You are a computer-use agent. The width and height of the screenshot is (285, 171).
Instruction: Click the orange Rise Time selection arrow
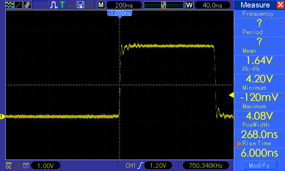click(239, 144)
